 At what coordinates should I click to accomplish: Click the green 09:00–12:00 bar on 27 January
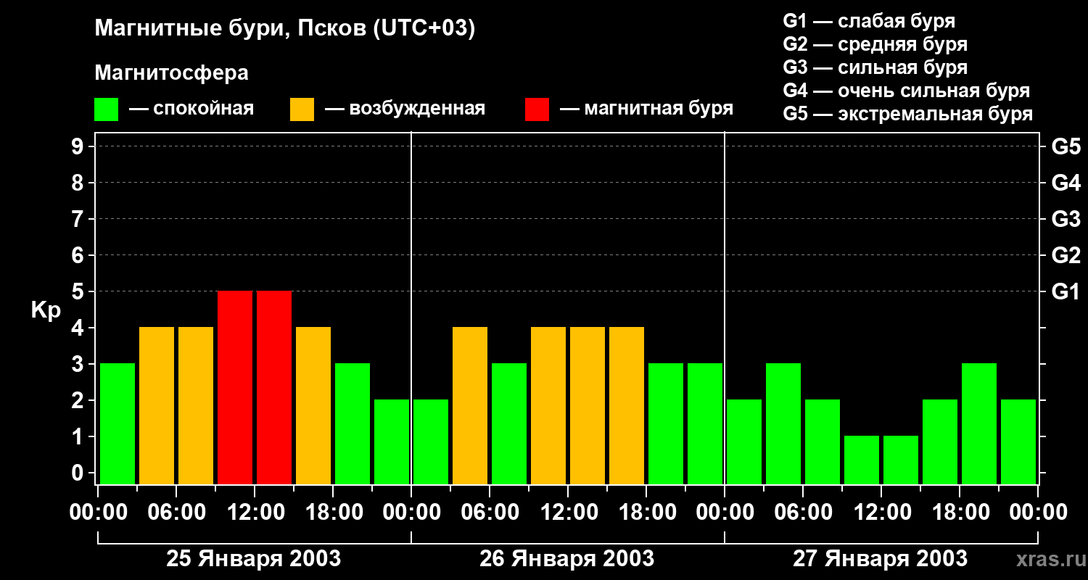click(862, 460)
